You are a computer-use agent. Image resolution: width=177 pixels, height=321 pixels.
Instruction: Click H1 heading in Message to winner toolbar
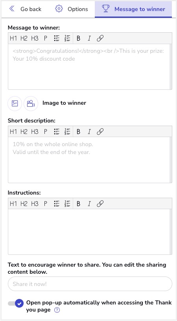point(13,38)
